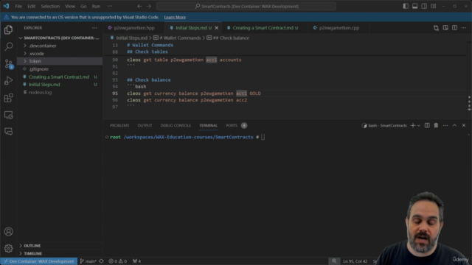The height and width of the screenshot is (265, 472).
Task: Open the terminal launch profile dropdown
Action: tap(418, 126)
